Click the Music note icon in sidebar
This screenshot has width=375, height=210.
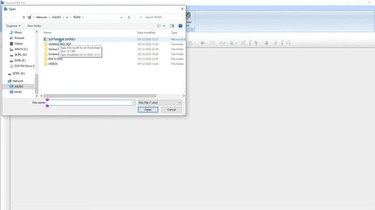point(11,33)
